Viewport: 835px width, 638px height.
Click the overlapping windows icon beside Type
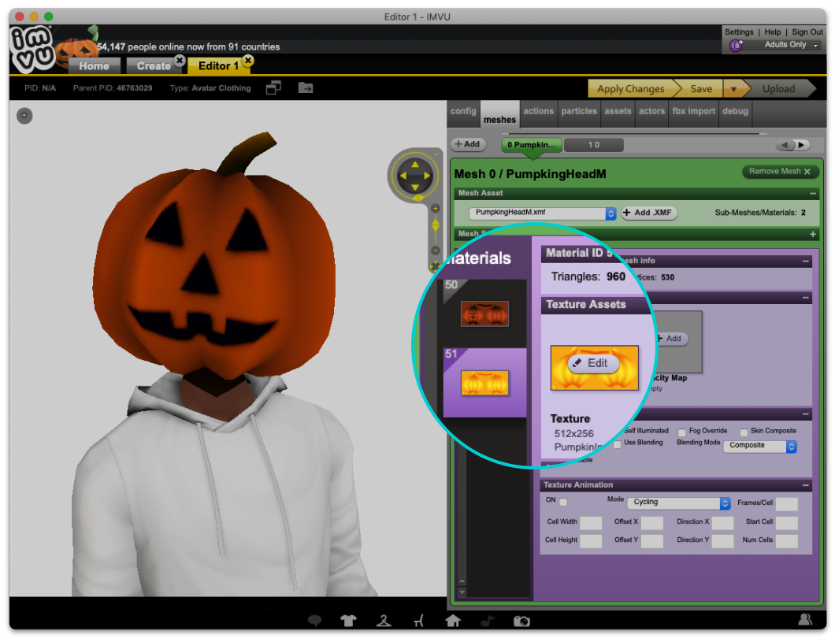click(273, 87)
